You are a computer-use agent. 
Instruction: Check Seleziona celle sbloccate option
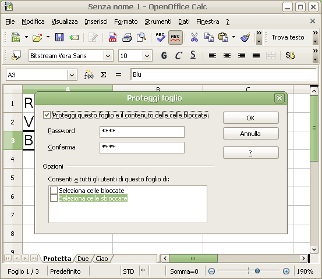[x=54, y=198]
